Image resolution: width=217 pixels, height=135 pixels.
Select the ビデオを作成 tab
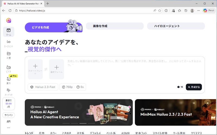[x=53, y=27]
